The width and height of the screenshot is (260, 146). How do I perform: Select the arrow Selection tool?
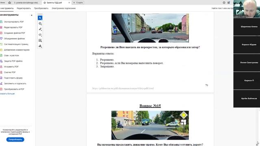coord(40,18)
